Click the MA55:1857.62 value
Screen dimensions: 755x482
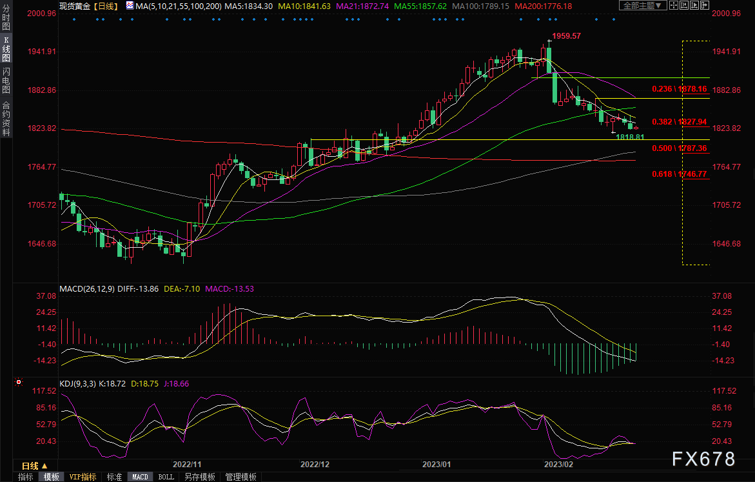pos(420,6)
